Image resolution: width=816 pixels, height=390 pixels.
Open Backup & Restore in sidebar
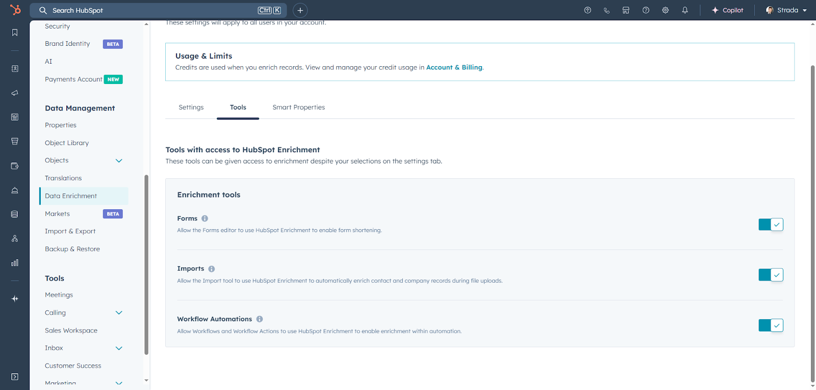(72, 249)
